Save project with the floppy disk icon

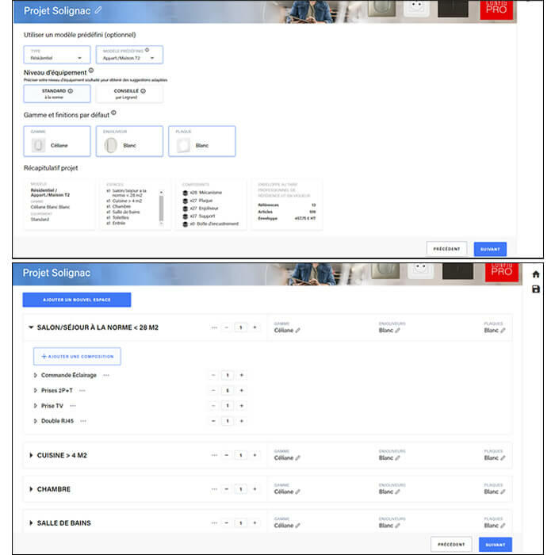[x=535, y=289]
